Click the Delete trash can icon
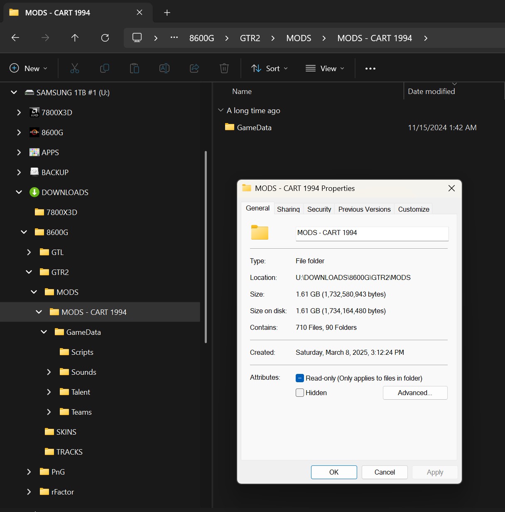Screen dimensions: 505x512 point(224,68)
